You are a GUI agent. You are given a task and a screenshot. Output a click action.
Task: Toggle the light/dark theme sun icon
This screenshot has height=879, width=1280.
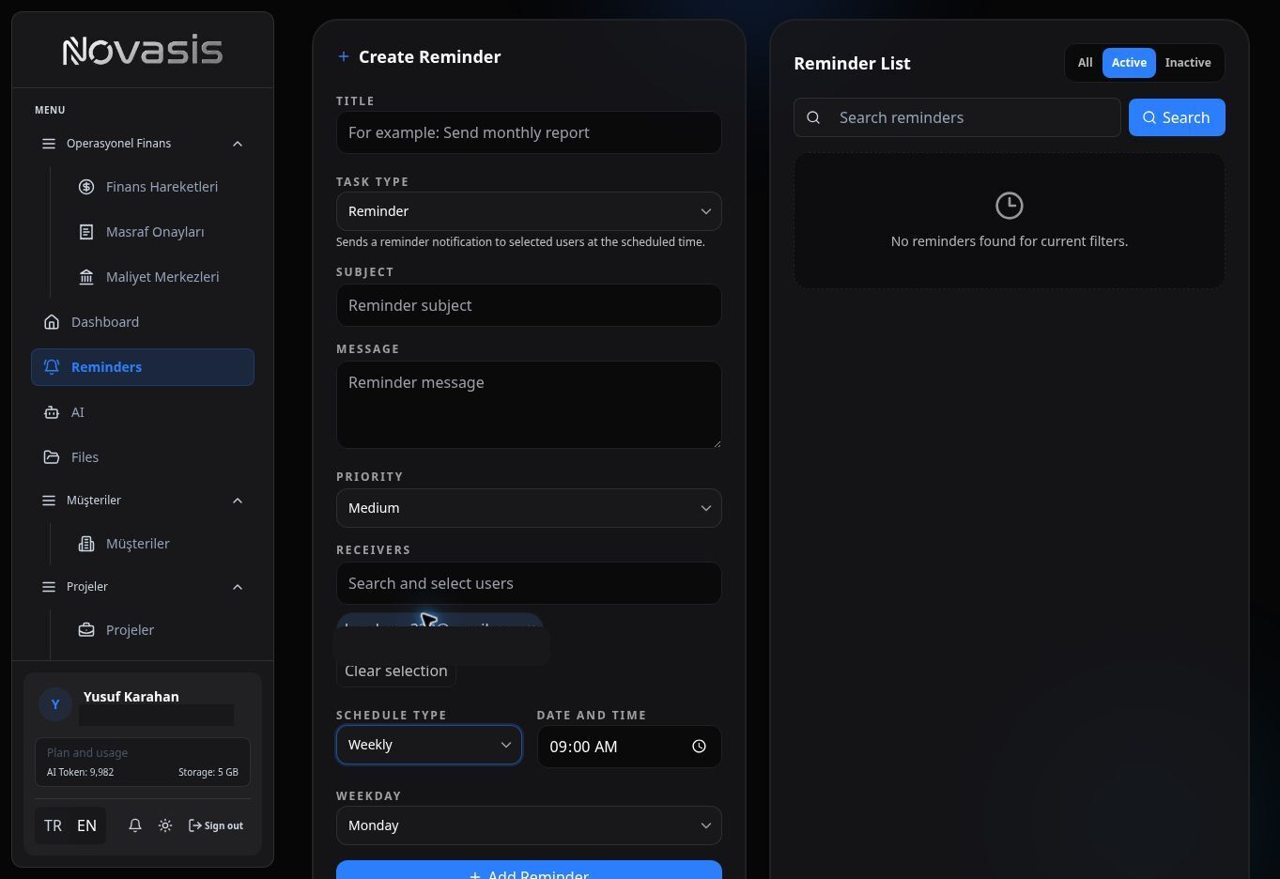point(165,825)
